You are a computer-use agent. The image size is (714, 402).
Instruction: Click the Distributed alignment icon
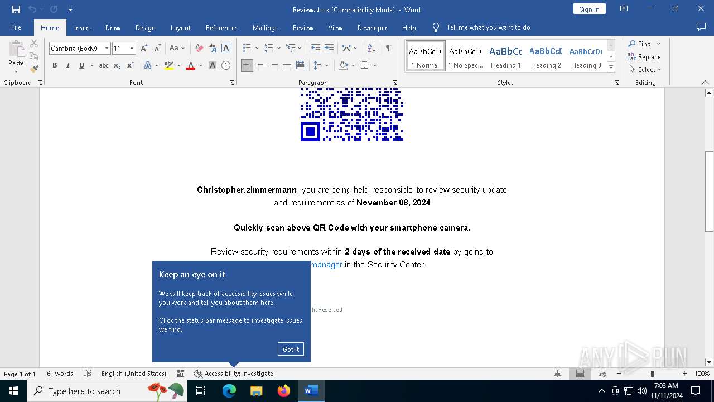(x=301, y=65)
